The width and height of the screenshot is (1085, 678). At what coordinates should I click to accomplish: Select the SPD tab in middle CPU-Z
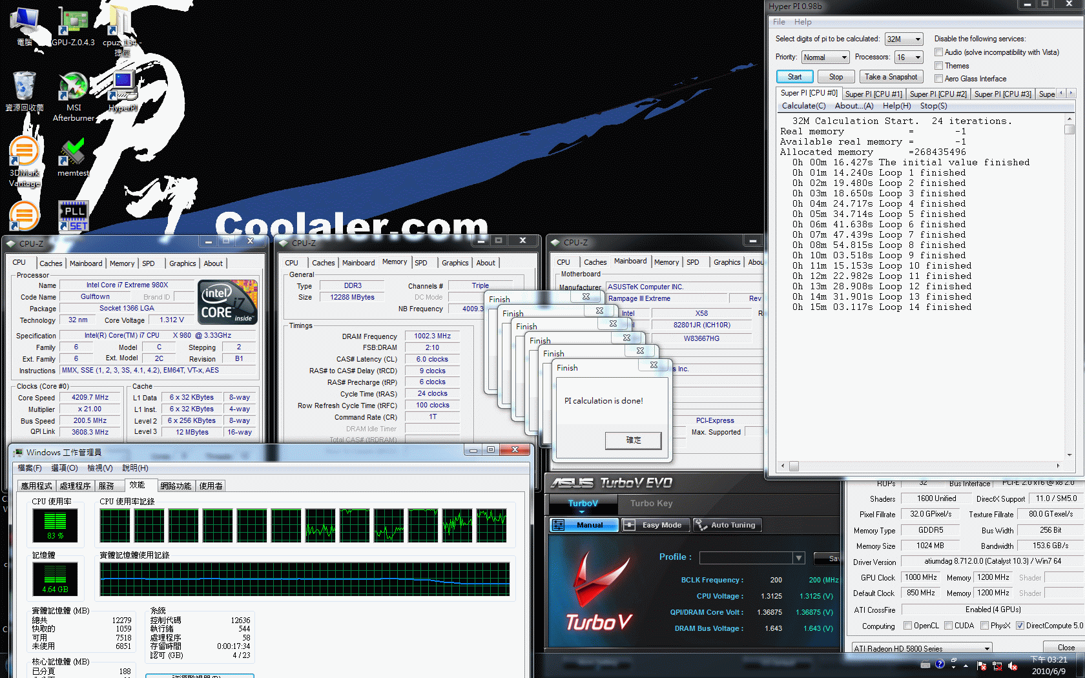pos(421,263)
